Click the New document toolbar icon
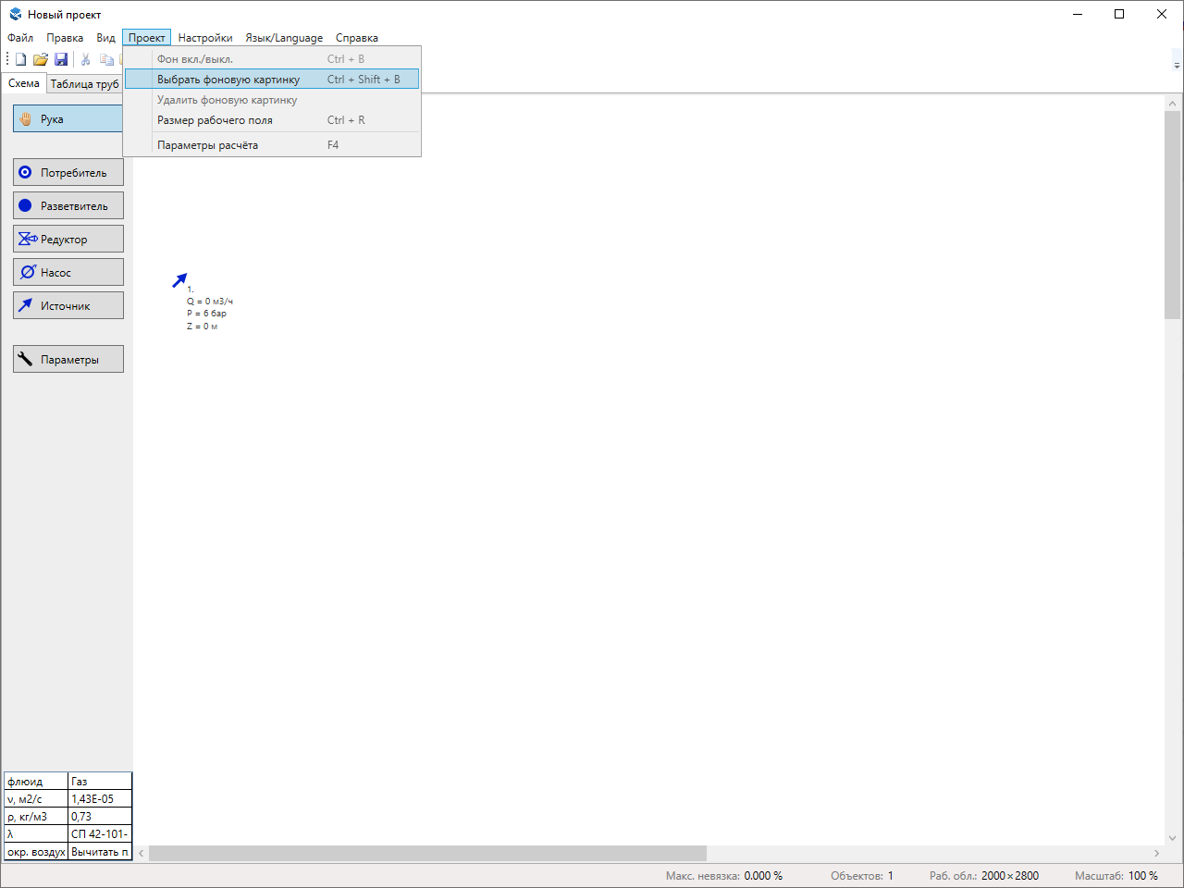 point(20,59)
